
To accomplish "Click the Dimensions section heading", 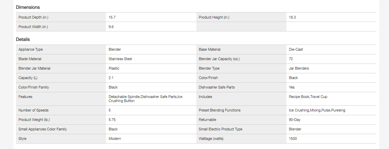I will click(x=28, y=7).
